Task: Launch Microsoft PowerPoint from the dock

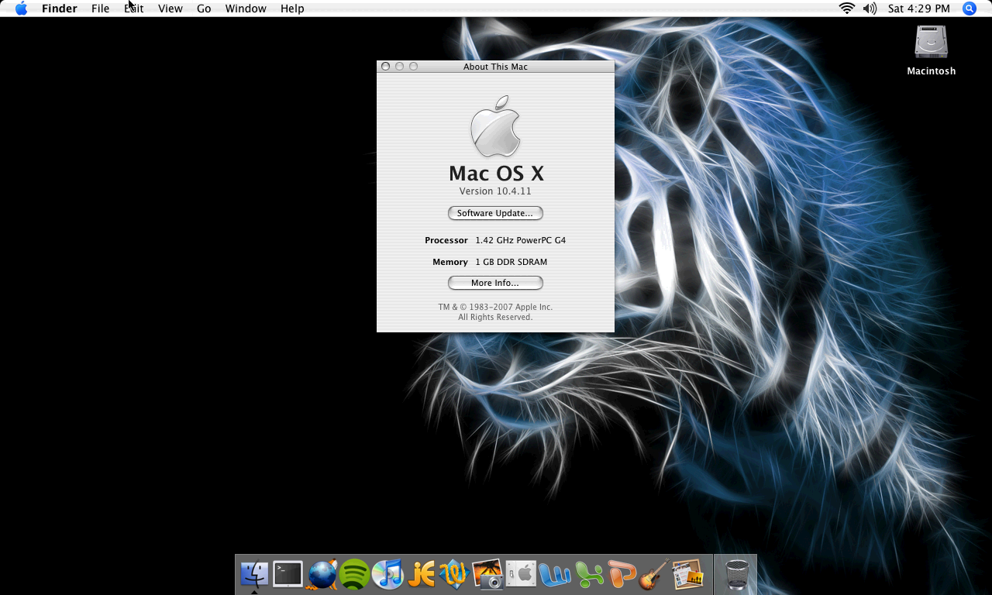Action: coord(622,575)
